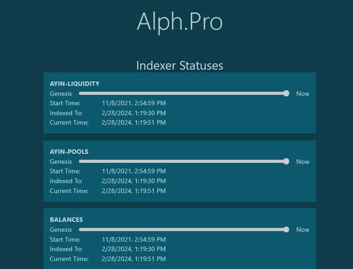Click the Alph.Pro site title
353x269 pixels.
point(179,22)
